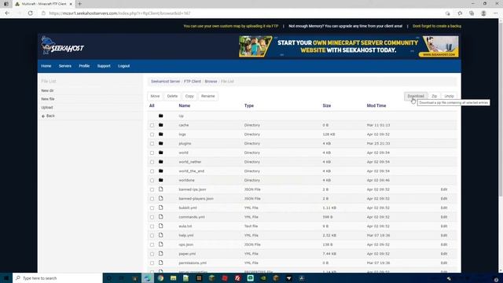The width and height of the screenshot is (503, 283).
Task: Click the bukkit.yml file icon
Action: tap(160, 208)
